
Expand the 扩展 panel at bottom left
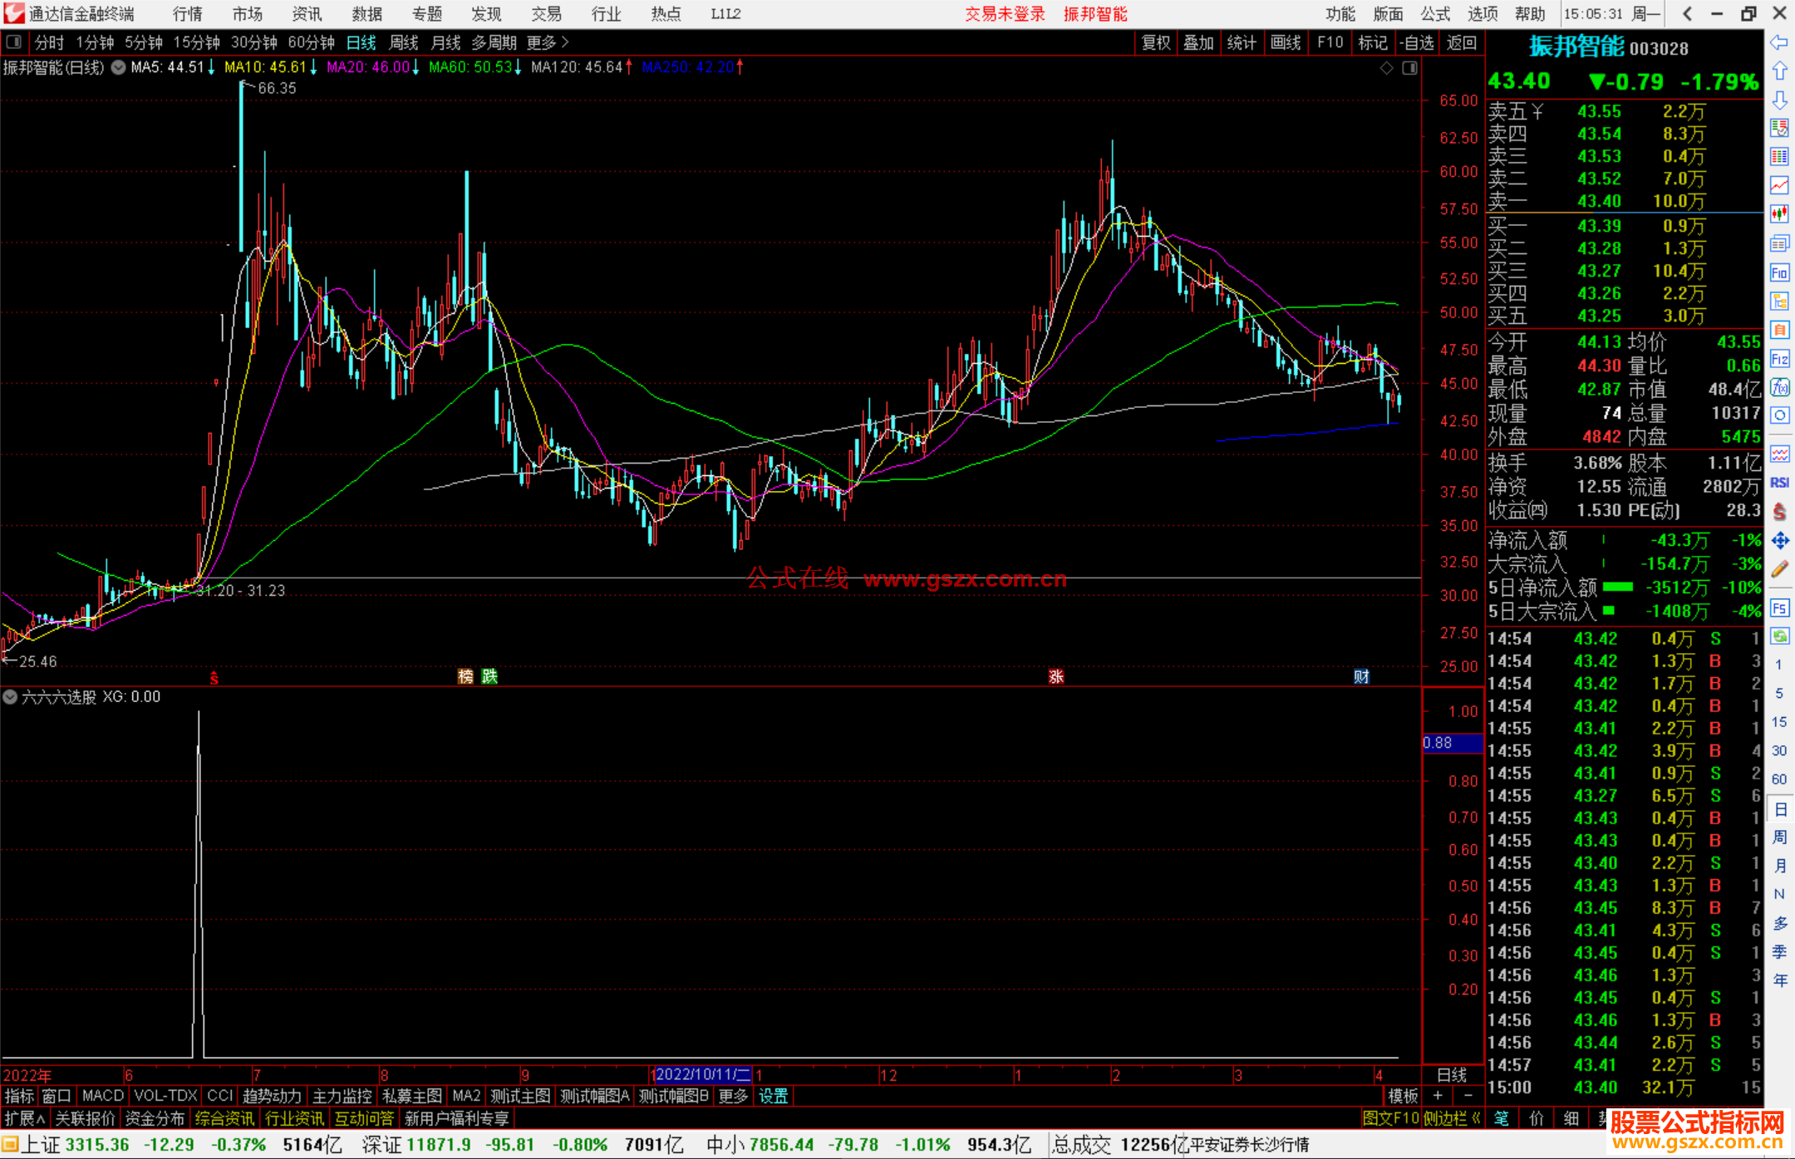pyautogui.click(x=25, y=1118)
